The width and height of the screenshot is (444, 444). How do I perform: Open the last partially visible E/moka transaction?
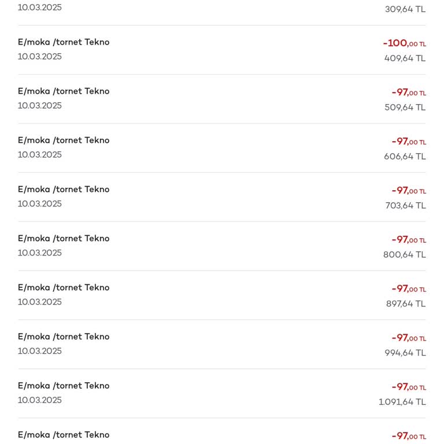click(222, 435)
